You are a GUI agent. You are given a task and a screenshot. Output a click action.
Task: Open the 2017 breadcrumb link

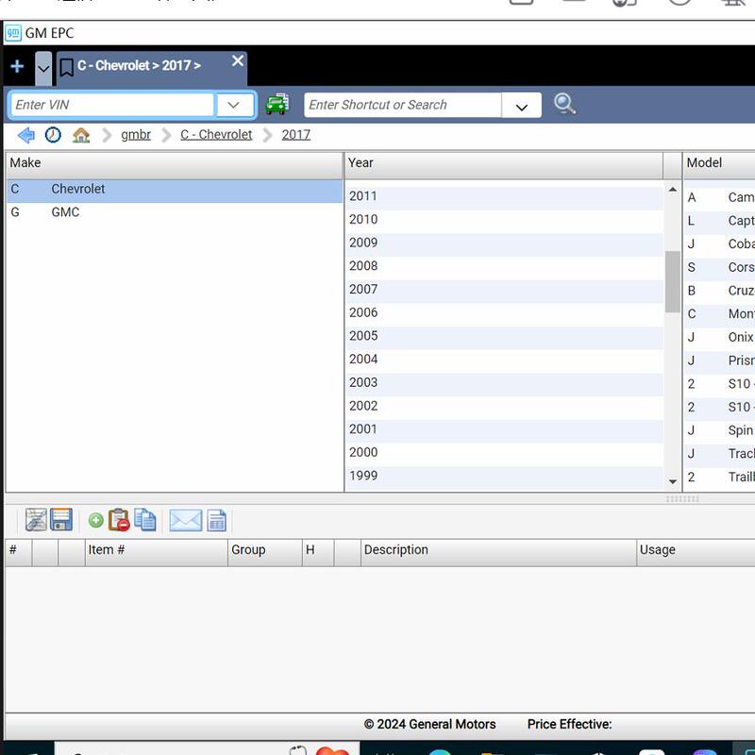[295, 135]
